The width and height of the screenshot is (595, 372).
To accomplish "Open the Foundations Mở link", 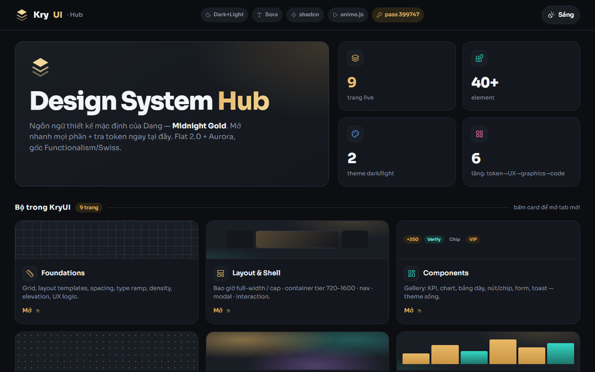I will click(x=31, y=311).
